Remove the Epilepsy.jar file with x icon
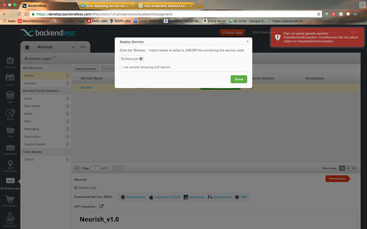 pyautogui.click(x=141, y=59)
